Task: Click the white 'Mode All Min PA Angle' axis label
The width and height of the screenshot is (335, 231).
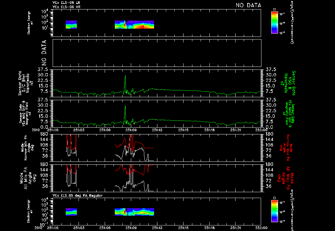Action: click(x=28, y=178)
